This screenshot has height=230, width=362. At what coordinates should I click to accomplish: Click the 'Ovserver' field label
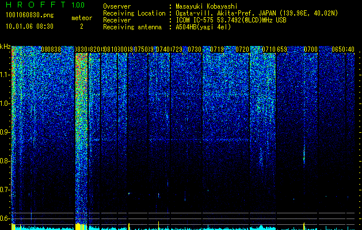click(117, 6)
